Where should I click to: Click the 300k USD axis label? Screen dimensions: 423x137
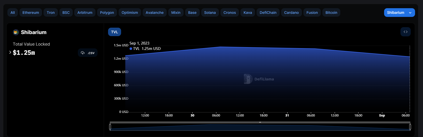tap(121, 99)
